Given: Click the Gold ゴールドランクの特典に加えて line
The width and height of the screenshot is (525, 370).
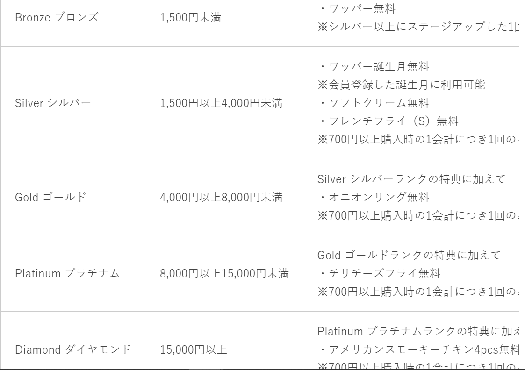Looking at the screenshot, I should pos(409,255).
